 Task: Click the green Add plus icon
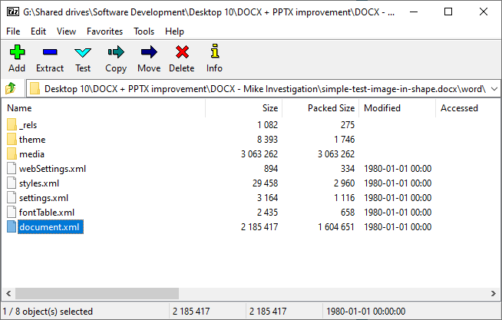point(18,52)
